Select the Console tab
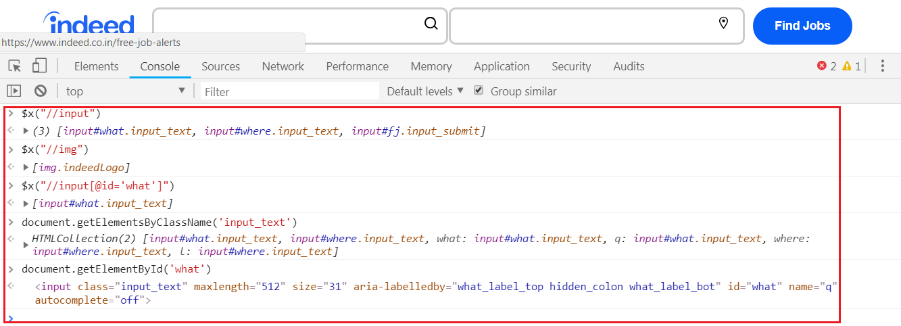 click(x=160, y=66)
